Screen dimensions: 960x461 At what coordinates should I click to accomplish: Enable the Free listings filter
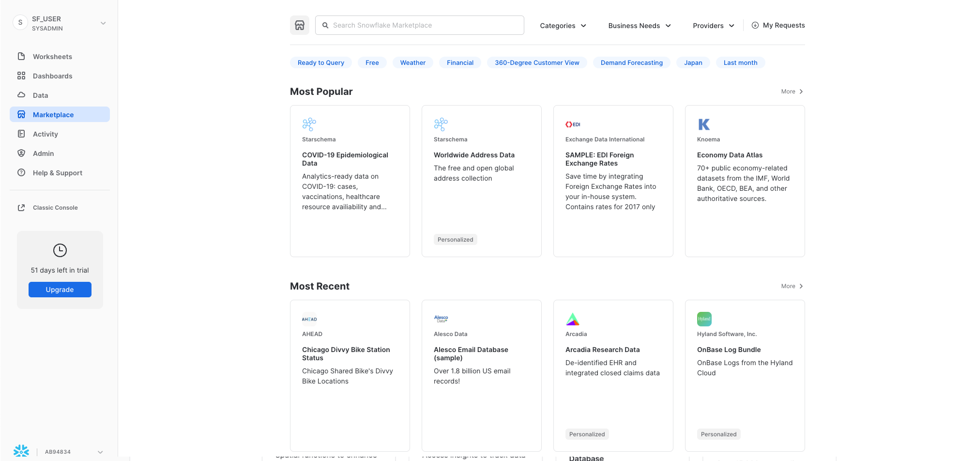372,62
